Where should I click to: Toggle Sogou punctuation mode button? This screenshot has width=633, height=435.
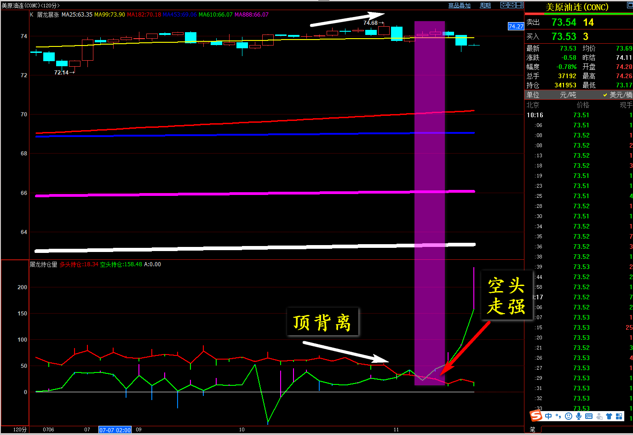click(x=558, y=416)
